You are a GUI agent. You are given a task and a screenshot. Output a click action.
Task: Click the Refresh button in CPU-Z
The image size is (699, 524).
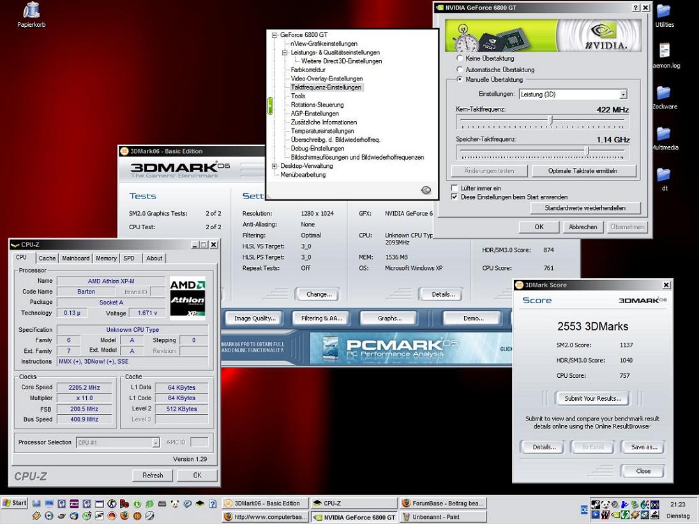pyautogui.click(x=153, y=475)
